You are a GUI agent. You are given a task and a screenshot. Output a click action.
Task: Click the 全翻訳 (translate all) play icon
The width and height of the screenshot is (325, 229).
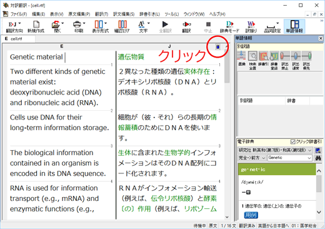point(165,24)
